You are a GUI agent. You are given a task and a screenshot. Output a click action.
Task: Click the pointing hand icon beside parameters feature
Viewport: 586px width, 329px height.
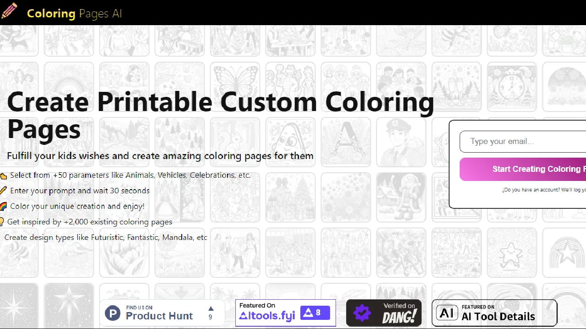tap(4, 175)
